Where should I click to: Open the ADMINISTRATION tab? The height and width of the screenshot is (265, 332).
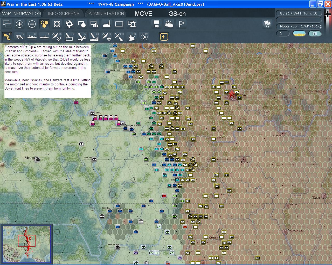(x=106, y=13)
